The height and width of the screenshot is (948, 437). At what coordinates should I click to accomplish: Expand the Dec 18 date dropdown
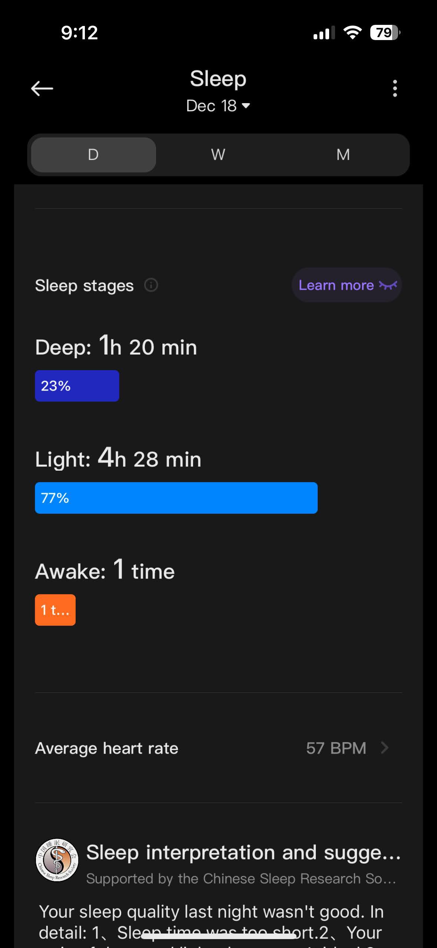click(218, 106)
